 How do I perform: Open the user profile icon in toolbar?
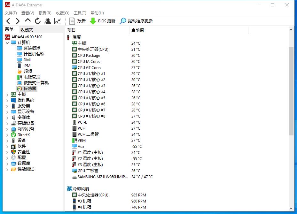[48, 21]
